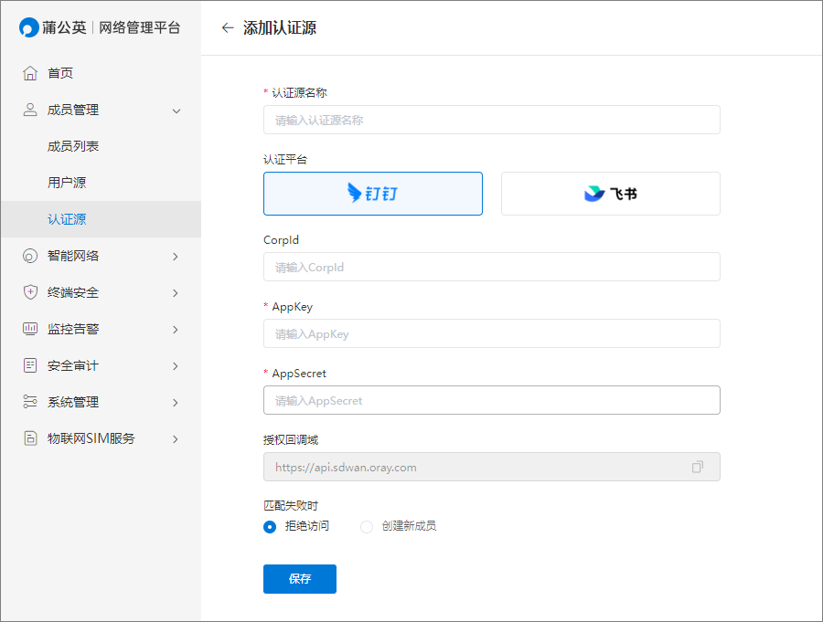Open the 系统管理 menu label
Viewport: 823px width, 622px height.
tap(73, 402)
